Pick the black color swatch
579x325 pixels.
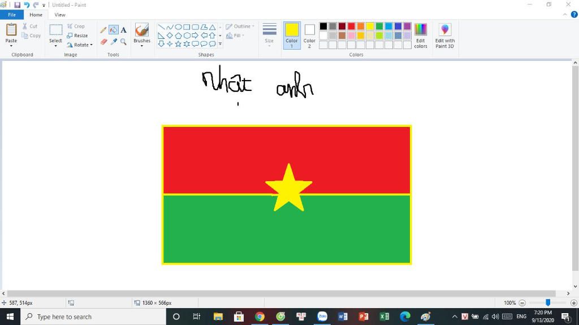point(323,26)
